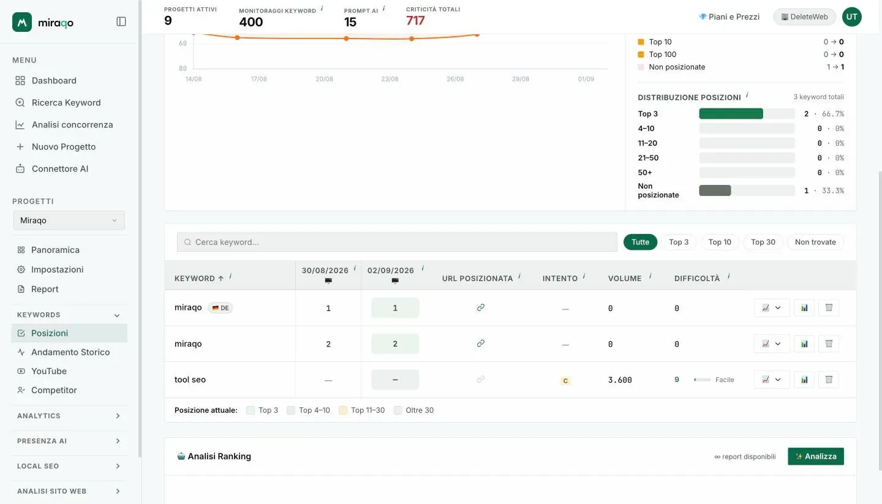Click the DIFFICOLTÀ column header
This screenshot has width=882, height=504.
pyautogui.click(x=697, y=278)
